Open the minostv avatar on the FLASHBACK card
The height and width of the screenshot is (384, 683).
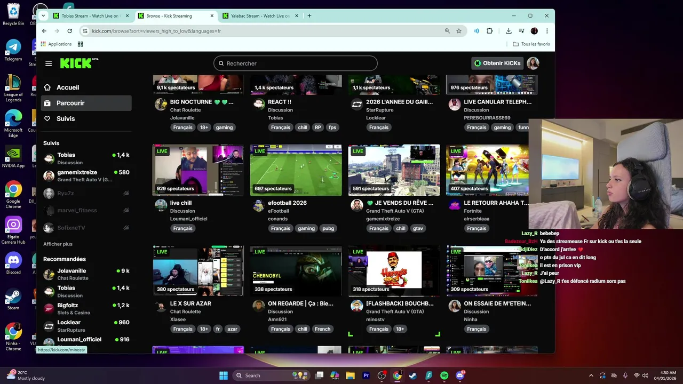coord(356,306)
